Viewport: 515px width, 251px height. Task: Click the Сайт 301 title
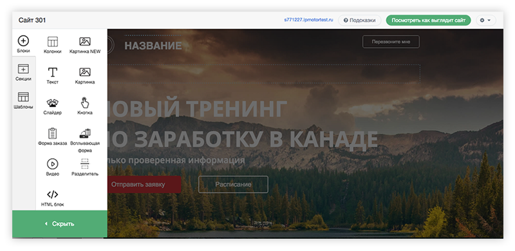pyautogui.click(x=32, y=20)
